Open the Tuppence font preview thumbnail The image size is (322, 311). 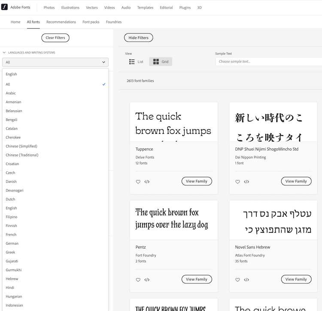point(174,122)
